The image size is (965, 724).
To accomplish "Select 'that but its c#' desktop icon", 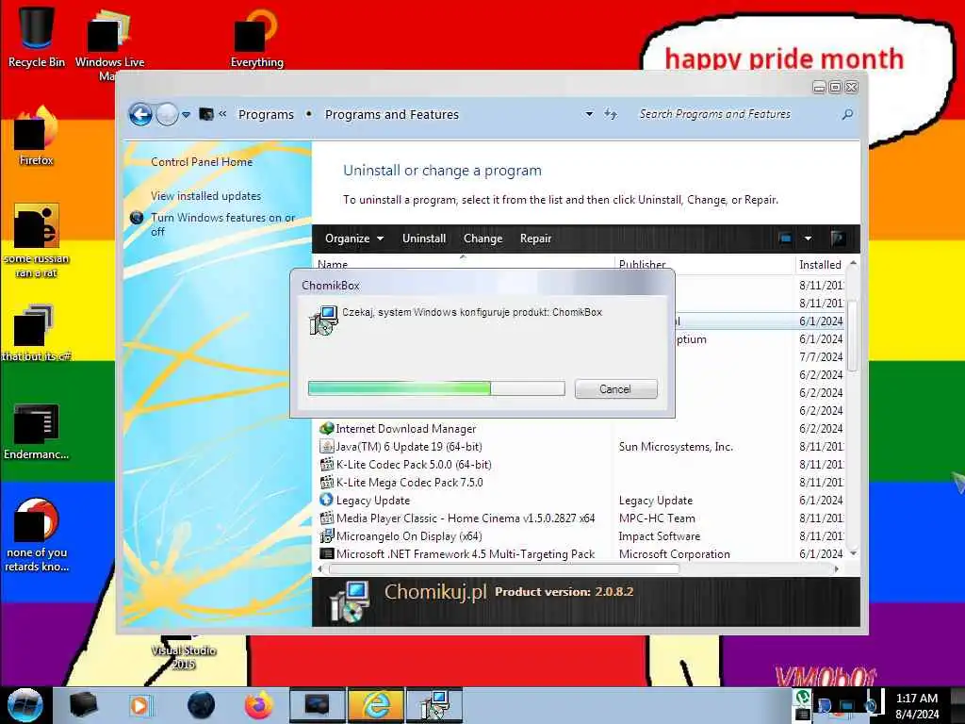I will [x=37, y=333].
